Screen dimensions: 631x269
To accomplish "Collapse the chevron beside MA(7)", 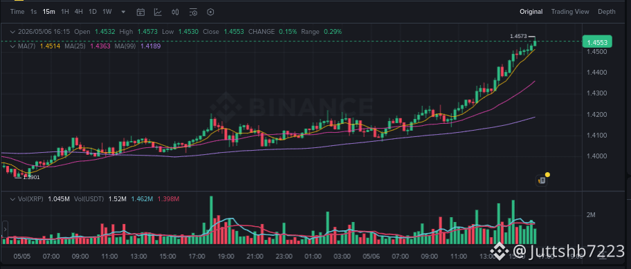I will pos(12,46).
